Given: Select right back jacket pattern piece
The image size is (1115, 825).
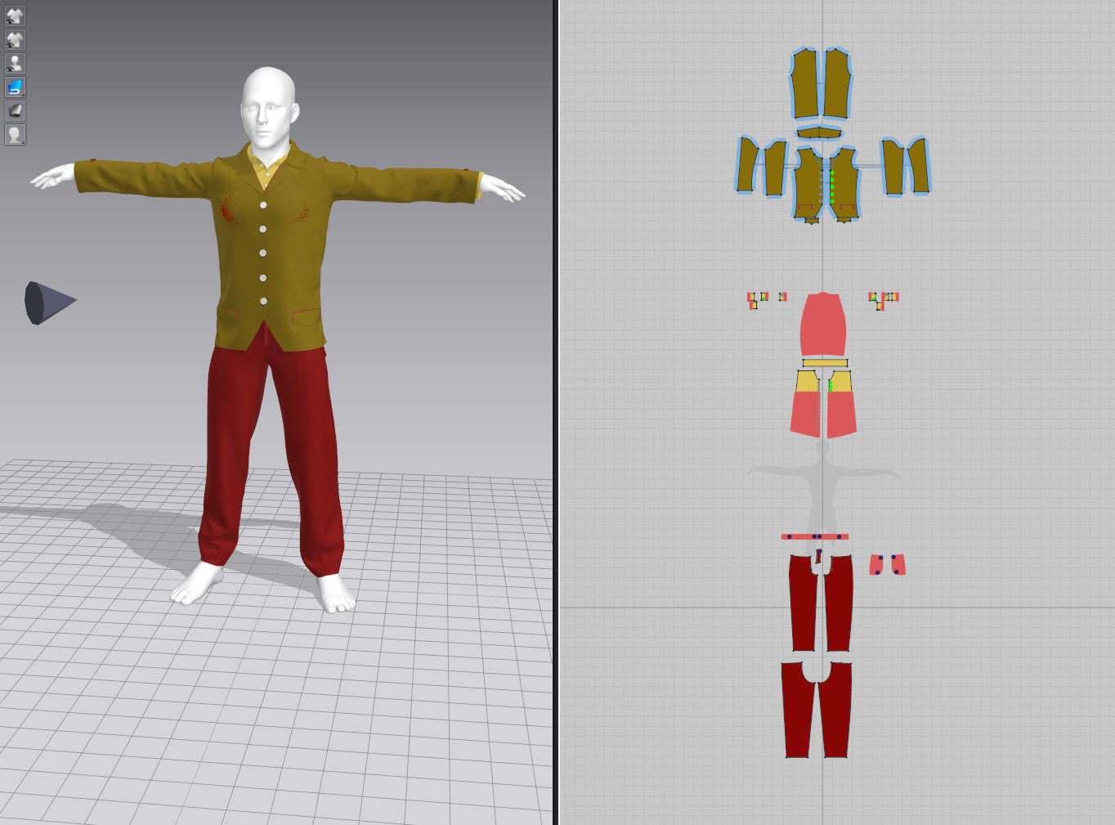Looking at the screenshot, I should (x=837, y=83).
